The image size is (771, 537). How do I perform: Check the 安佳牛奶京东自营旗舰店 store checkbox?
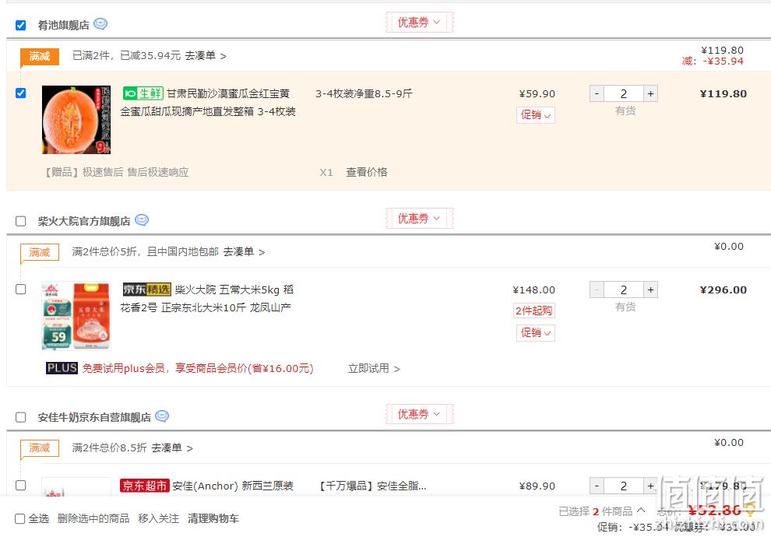(21, 417)
